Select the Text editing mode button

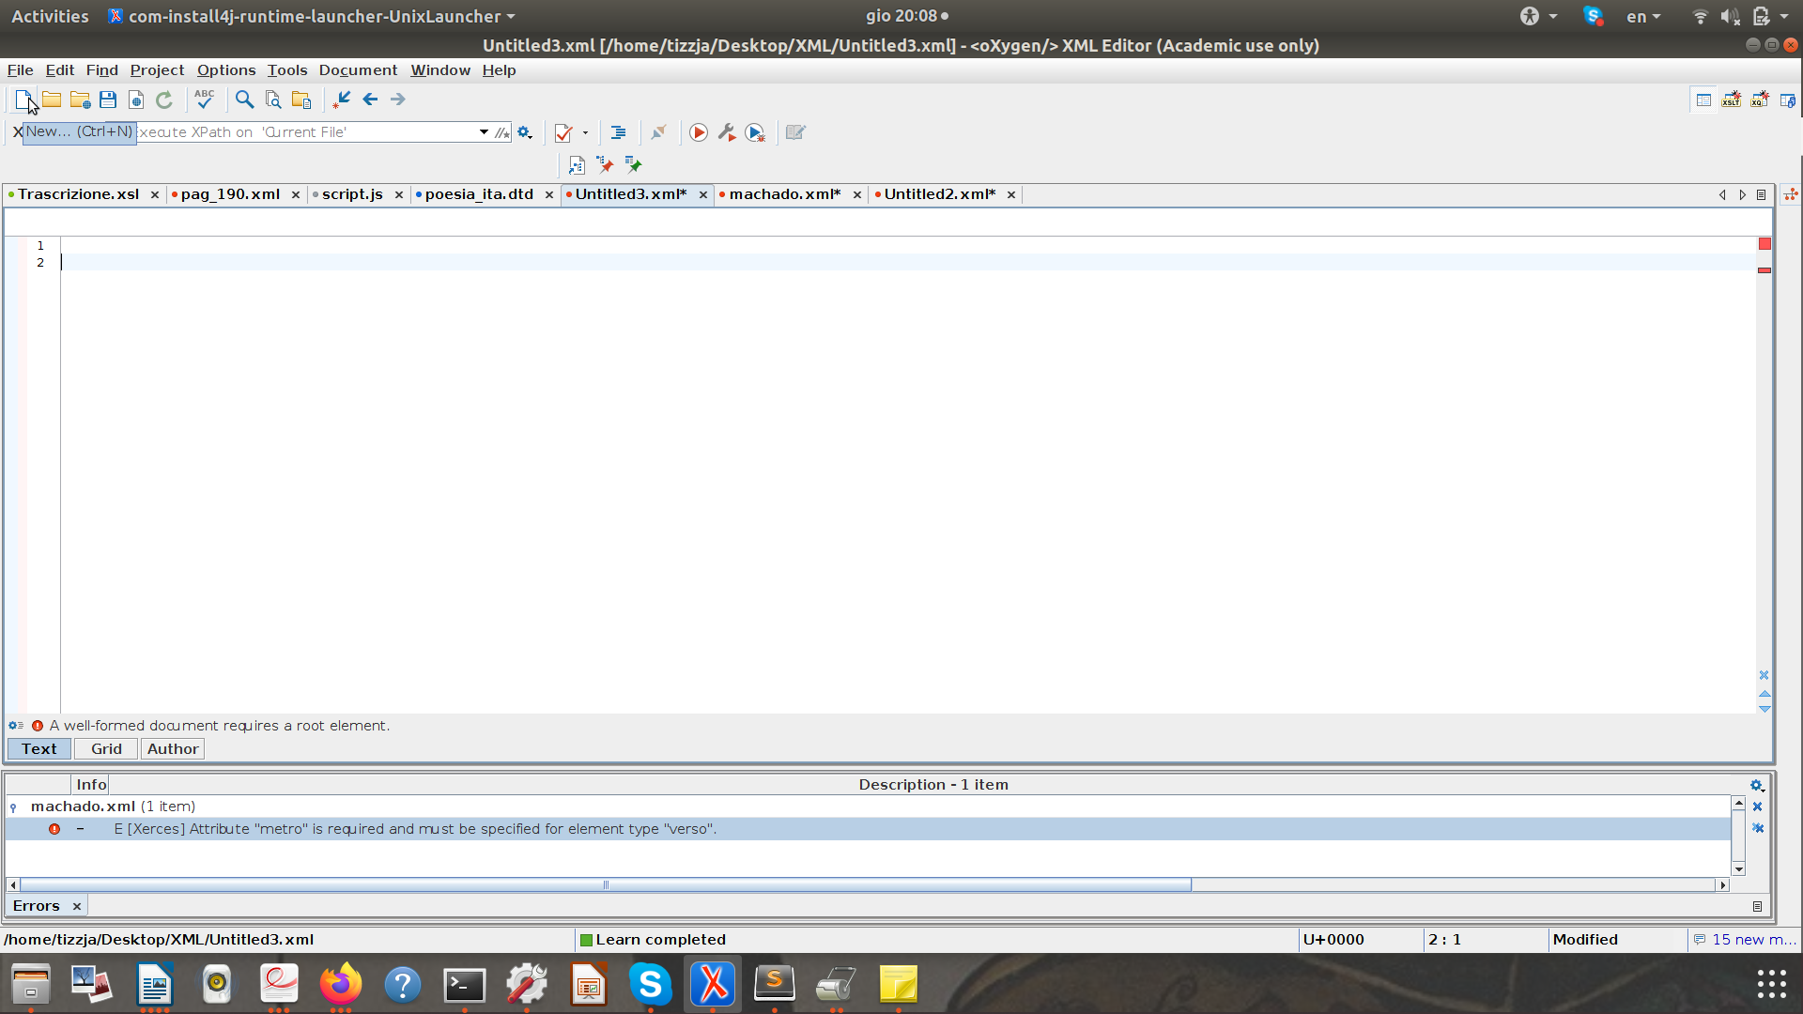coord(39,748)
